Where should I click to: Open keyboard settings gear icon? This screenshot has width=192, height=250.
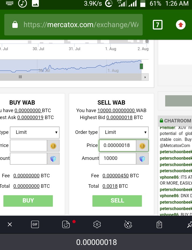coord(97,225)
